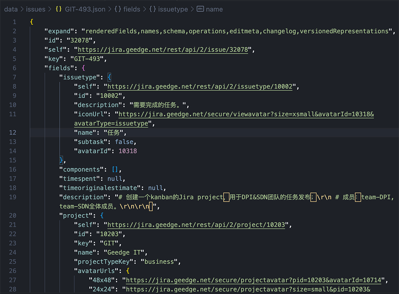Choose the name breadcrumb symbol label
The image size is (399, 294).
click(x=214, y=9)
